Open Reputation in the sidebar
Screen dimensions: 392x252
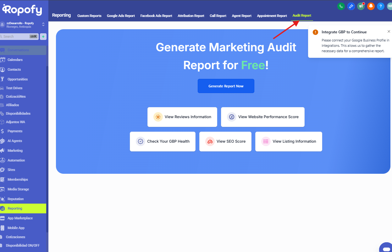coord(15,199)
